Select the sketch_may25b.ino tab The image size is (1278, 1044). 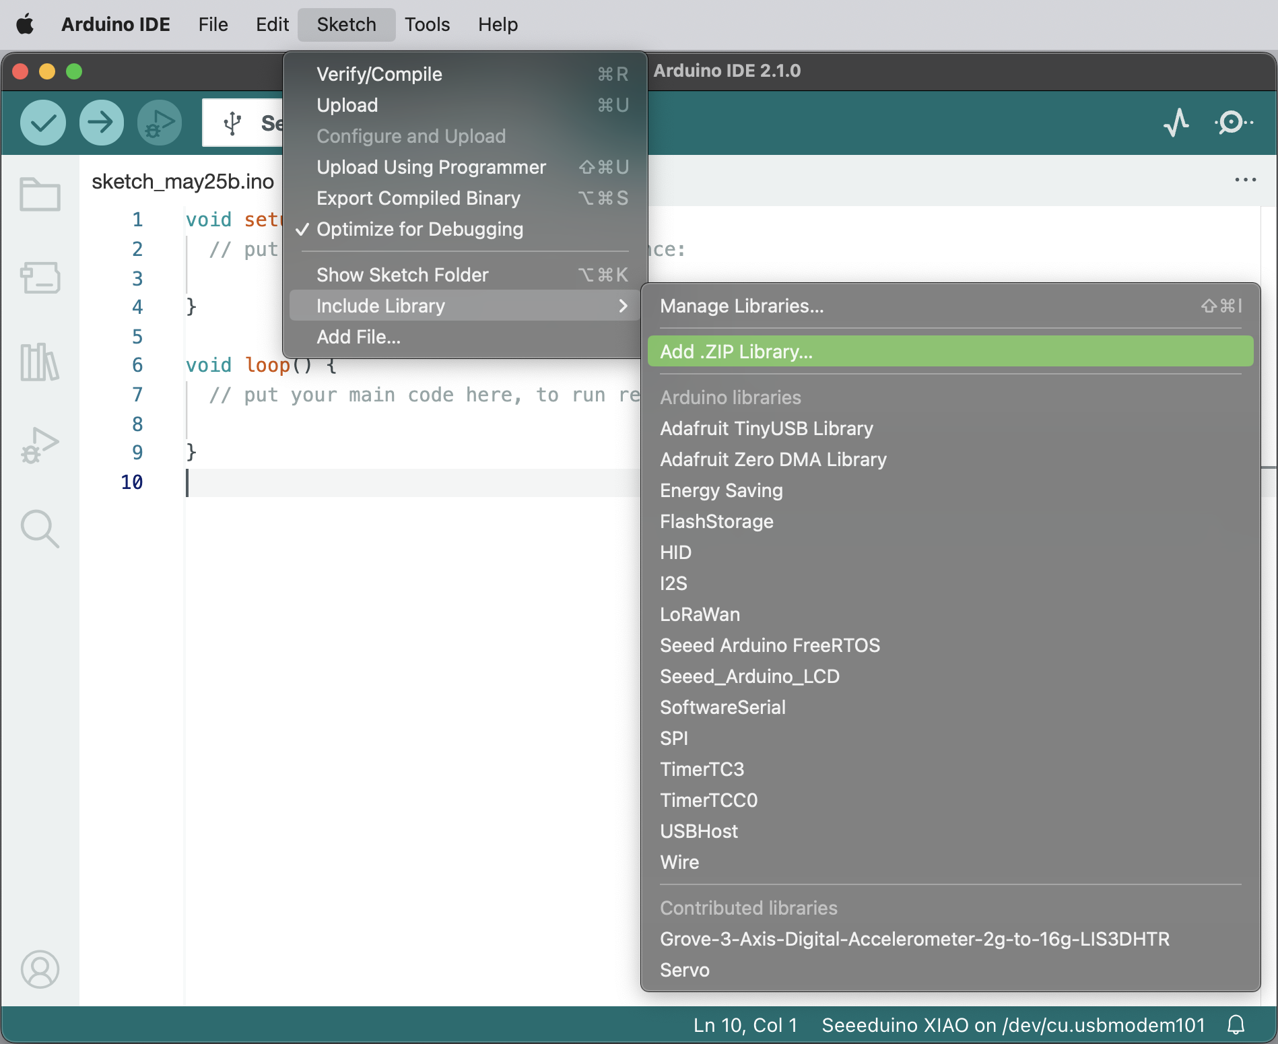click(182, 181)
